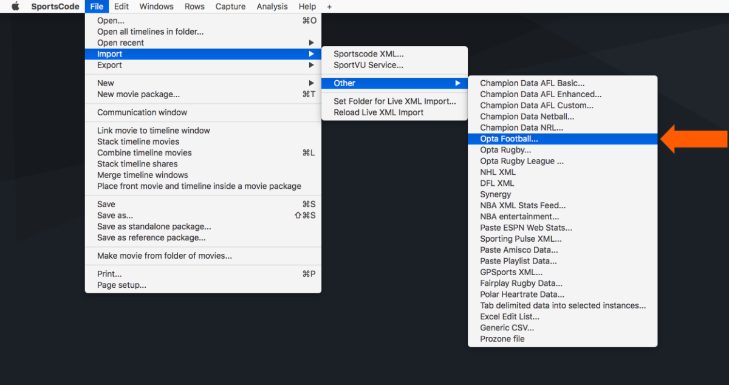Select Save as standalone package...
The height and width of the screenshot is (385, 729).
pos(203,227)
